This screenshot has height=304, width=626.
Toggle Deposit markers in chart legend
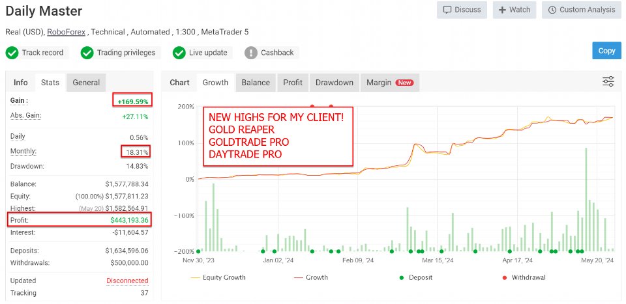(x=415, y=277)
